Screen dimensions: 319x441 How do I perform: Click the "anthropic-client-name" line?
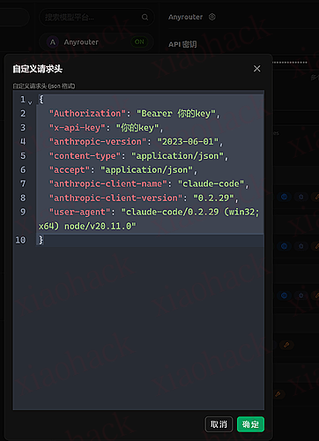pos(150,184)
